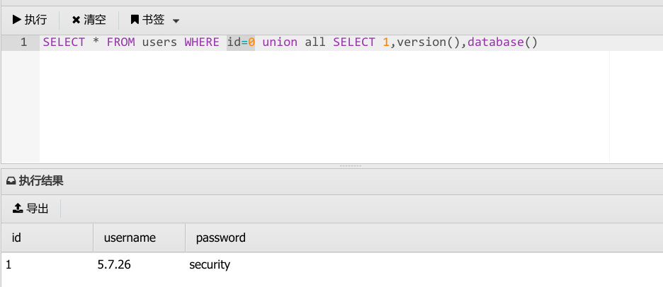
Task: Open the 书签 bookmarks menu
Action: [x=154, y=20]
